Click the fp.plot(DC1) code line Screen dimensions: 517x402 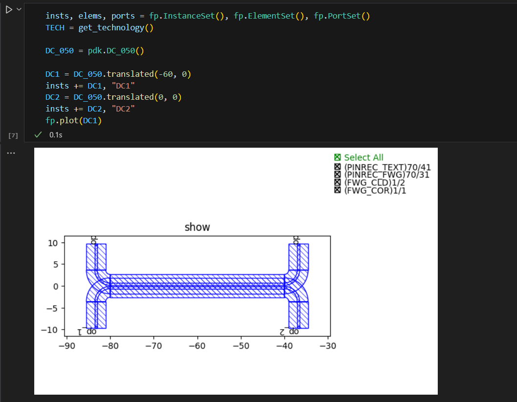point(73,120)
